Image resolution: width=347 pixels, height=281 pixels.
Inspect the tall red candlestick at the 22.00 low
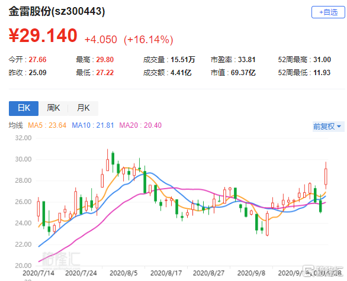267,224
